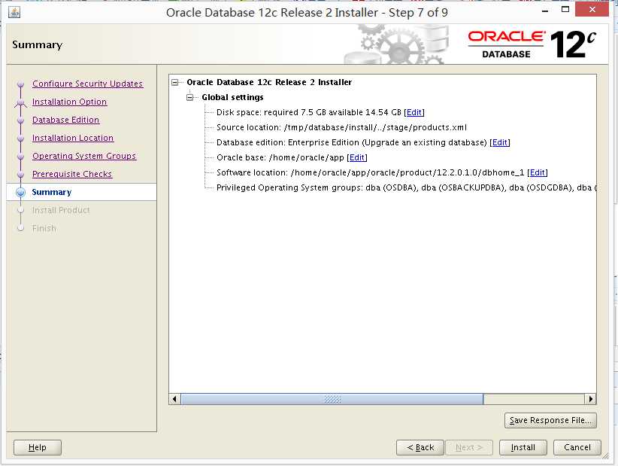Screen dimensions: 618x466
Task: Edit the Software location path
Action: point(538,172)
